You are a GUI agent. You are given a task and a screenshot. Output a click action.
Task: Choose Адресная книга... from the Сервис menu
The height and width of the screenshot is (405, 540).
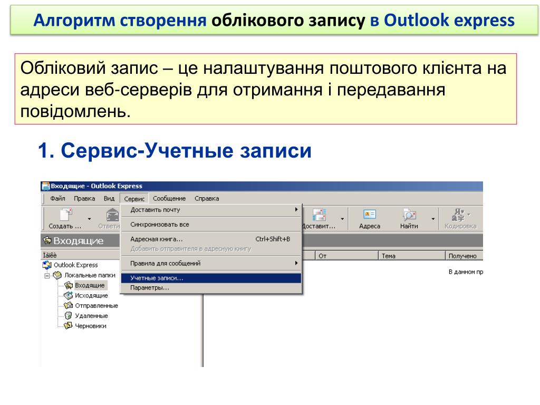pyautogui.click(x=211, y=239)
